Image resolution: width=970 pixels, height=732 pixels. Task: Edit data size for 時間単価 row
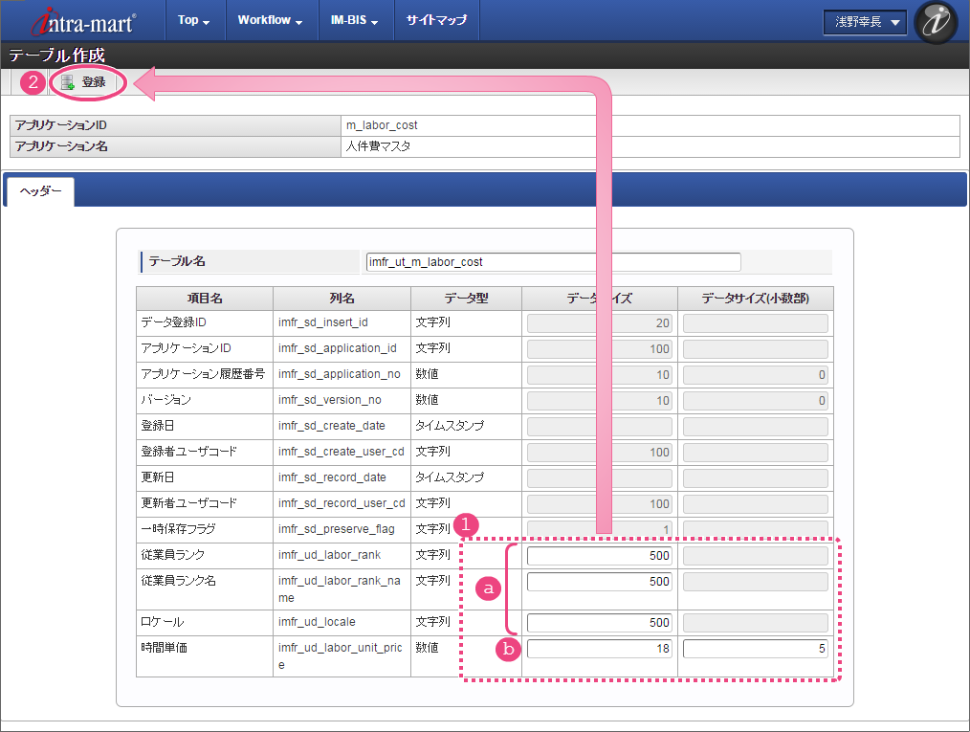[600, 649]
